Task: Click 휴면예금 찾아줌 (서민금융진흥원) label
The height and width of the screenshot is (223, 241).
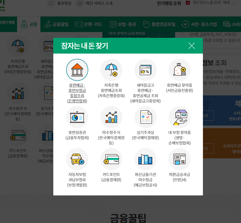Action: [180, 88]
